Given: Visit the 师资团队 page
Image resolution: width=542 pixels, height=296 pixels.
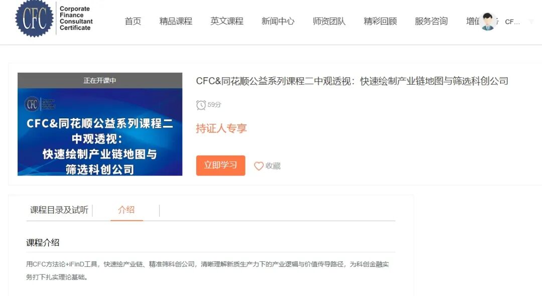Looking at the screenshot, I should [329, 21].
